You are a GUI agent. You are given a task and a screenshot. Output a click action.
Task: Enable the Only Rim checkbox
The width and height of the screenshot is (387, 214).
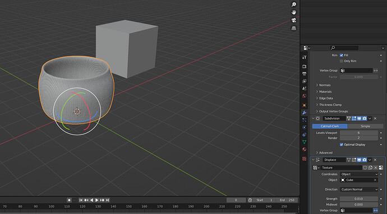pyautogui.click(x=342, y=61)
